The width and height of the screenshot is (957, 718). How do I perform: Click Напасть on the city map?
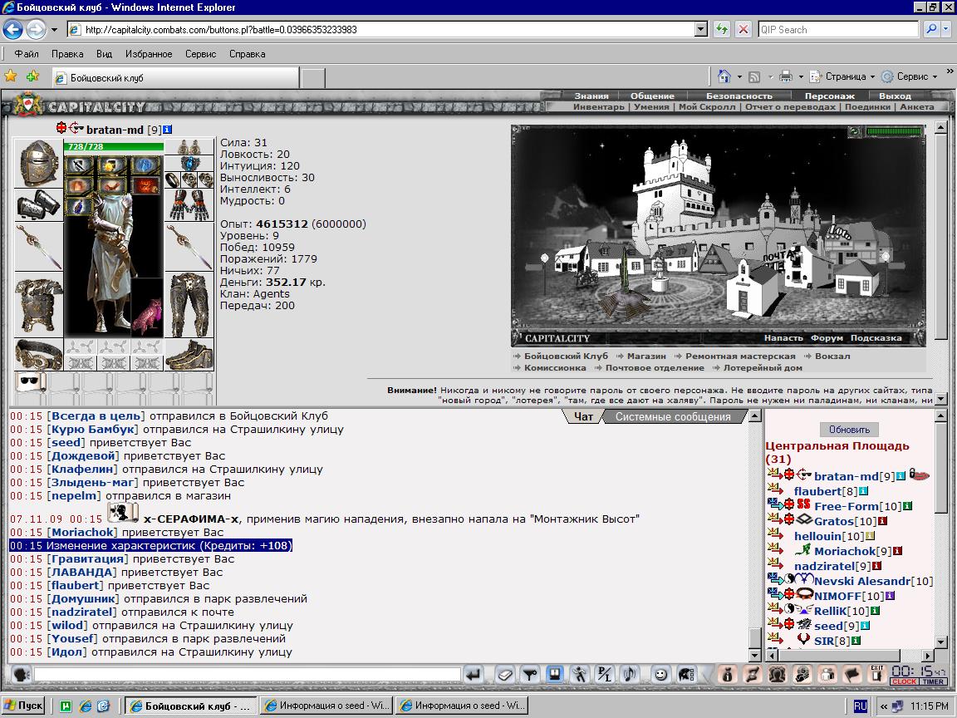coord(783,337)
